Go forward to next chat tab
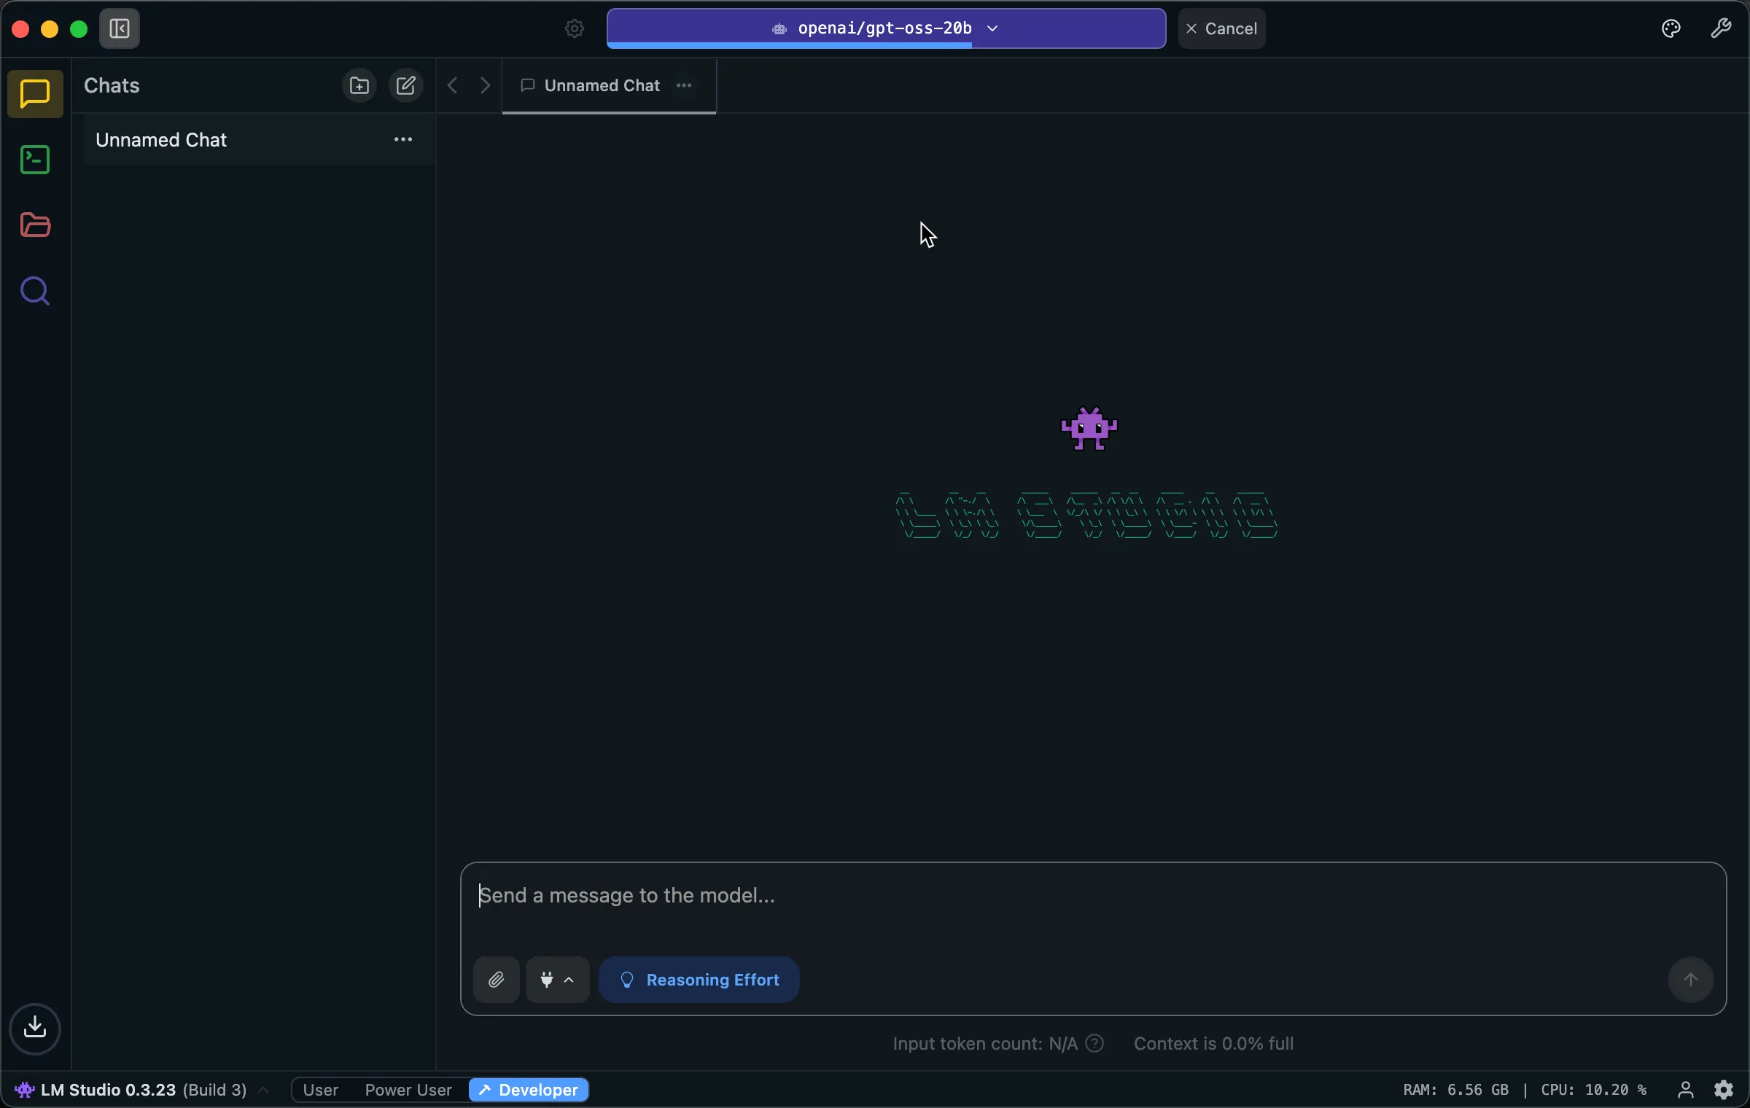 coord(485,85)
